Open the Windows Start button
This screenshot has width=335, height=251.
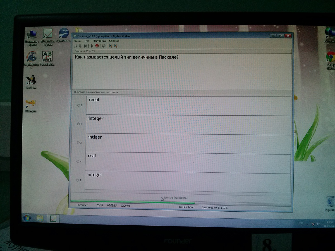(27, 218)
